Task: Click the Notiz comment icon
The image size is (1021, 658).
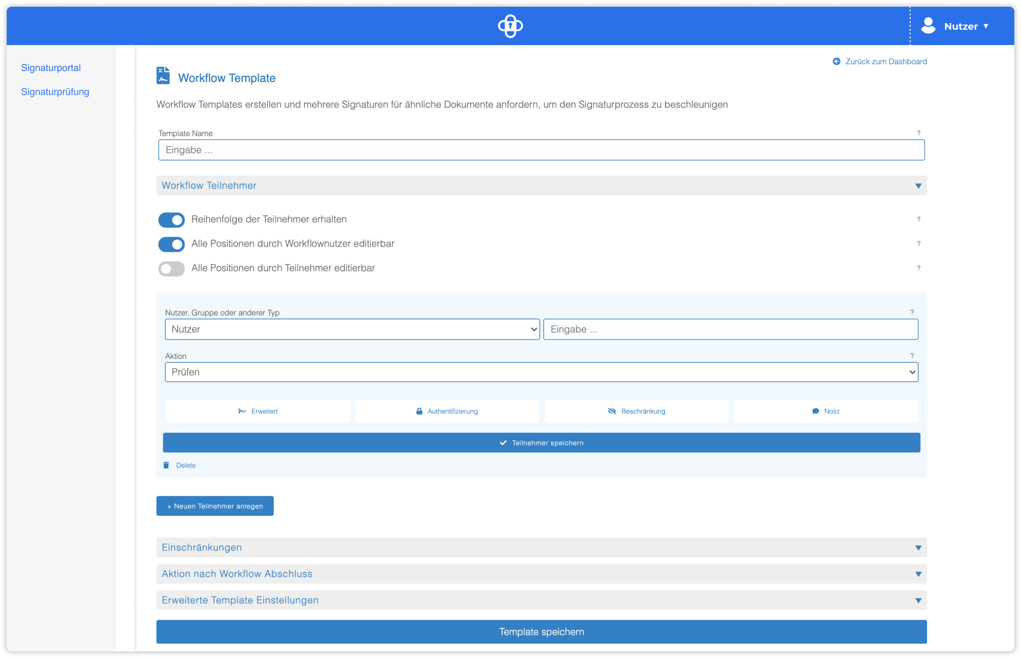Action: 816,411
